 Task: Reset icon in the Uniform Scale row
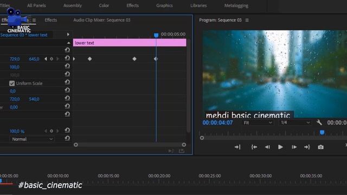pyautogui.click(x=67, y=82)
